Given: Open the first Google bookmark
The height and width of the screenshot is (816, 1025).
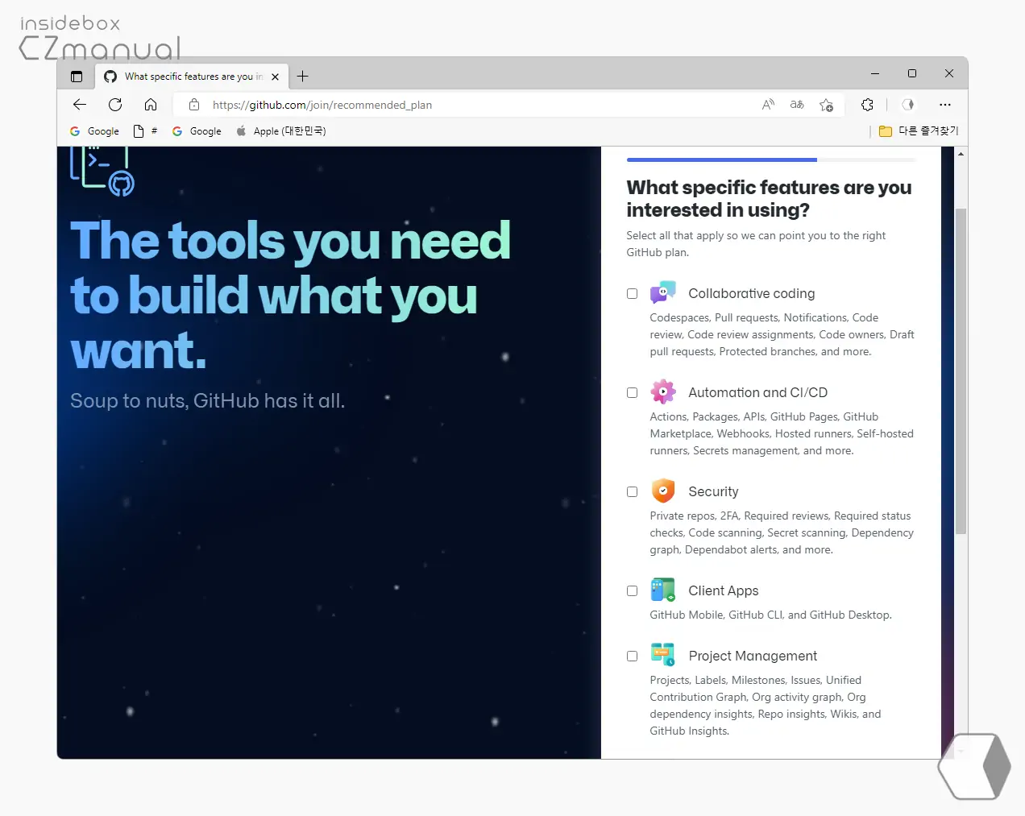Looking at the screenshot, I should click(94, 131).
